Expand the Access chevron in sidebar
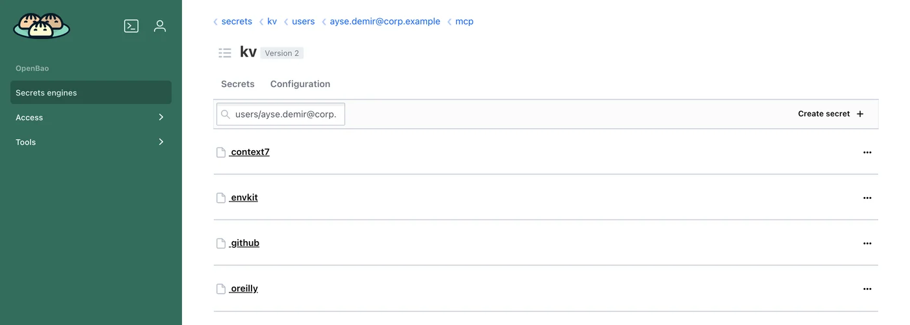 click(x=161, y=117)
